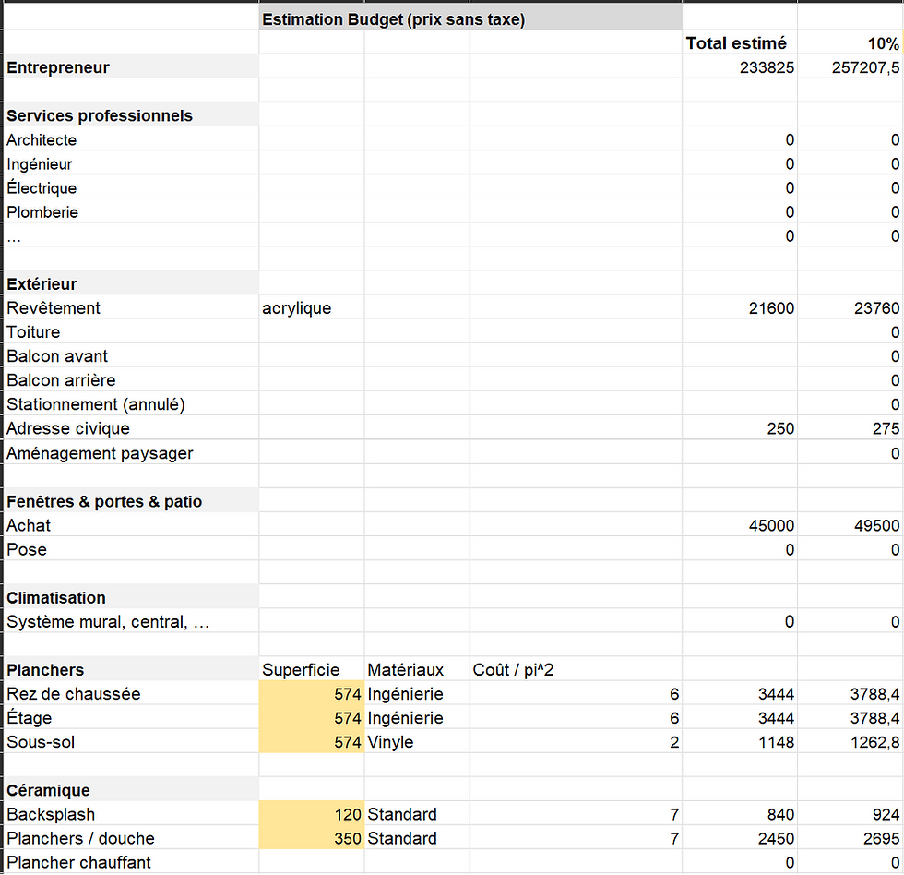The height and width of the screenshot is (875, 904).
Task: Click the 1262,8 cell
Action: 850,742
